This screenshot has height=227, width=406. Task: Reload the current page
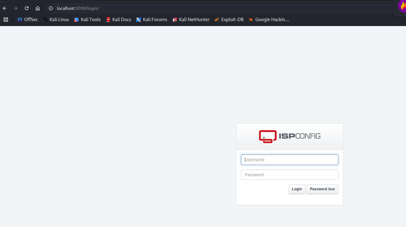[x=27, y=8]
